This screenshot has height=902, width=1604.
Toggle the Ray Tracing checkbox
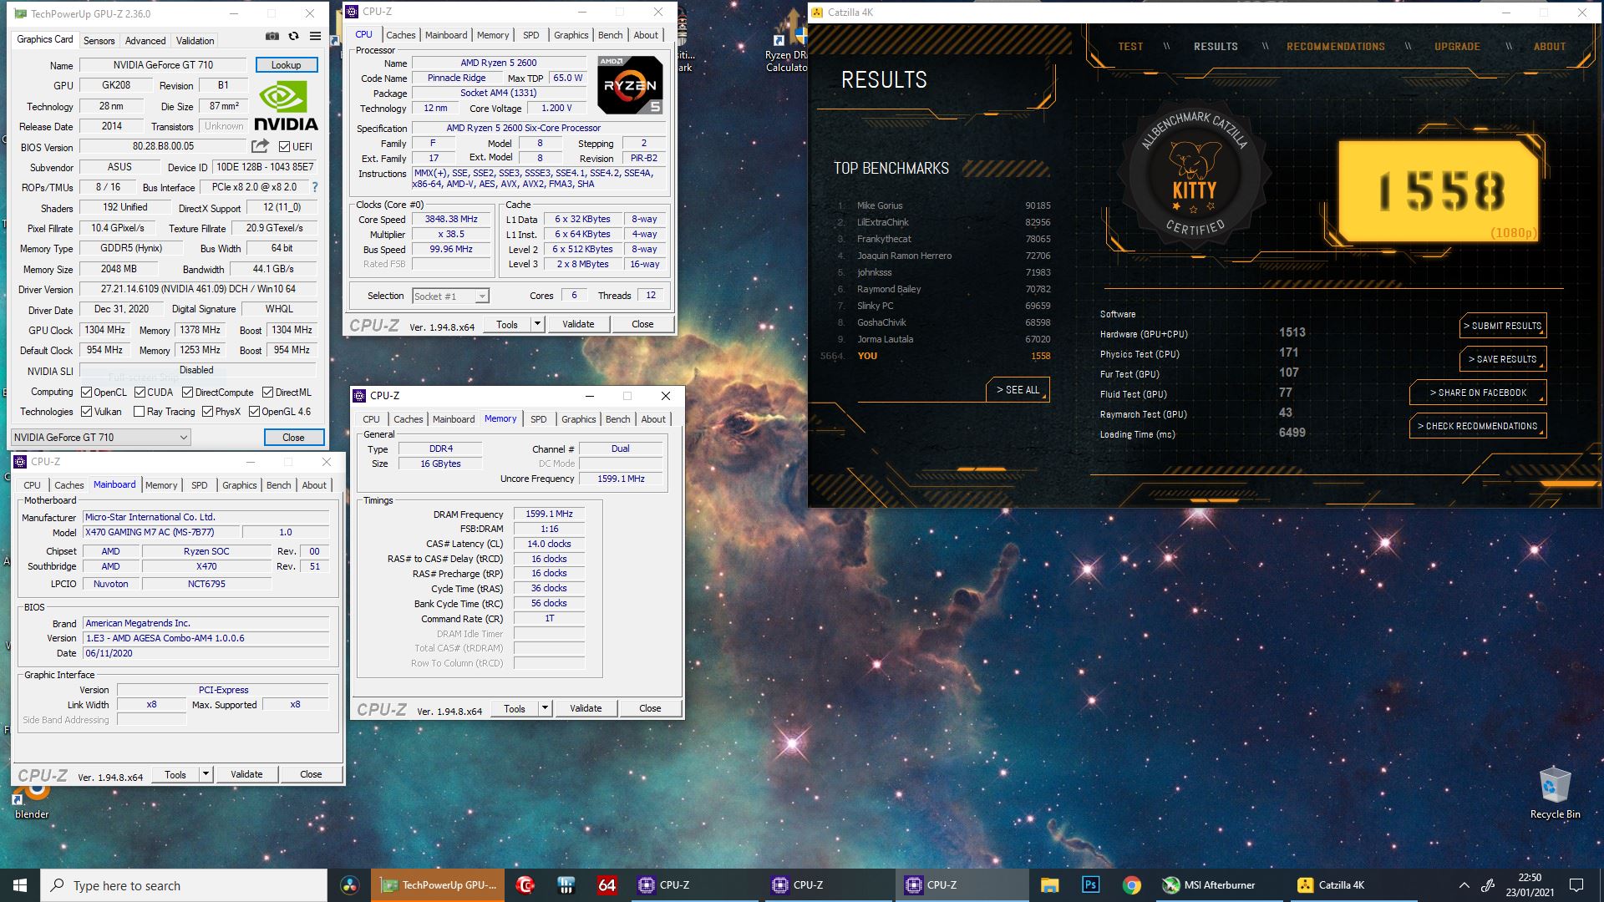pos(139,412)
